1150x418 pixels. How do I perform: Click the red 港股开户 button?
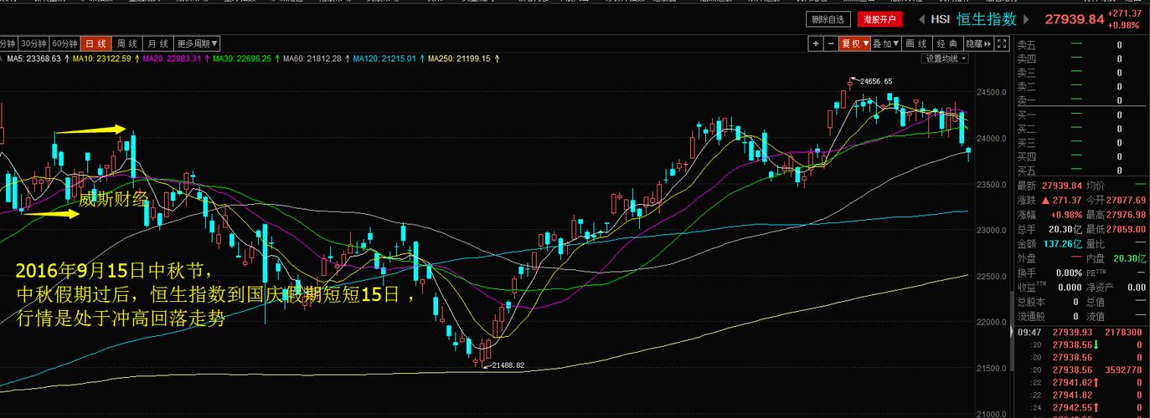point(879,19)
